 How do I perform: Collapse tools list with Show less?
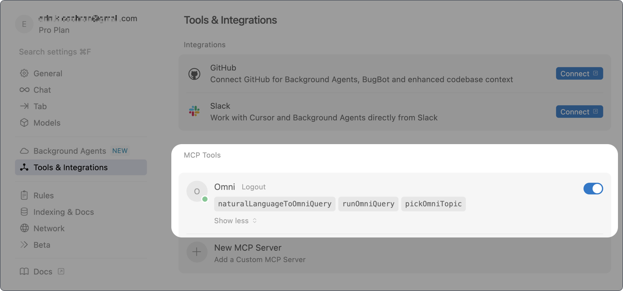(235, 221)
